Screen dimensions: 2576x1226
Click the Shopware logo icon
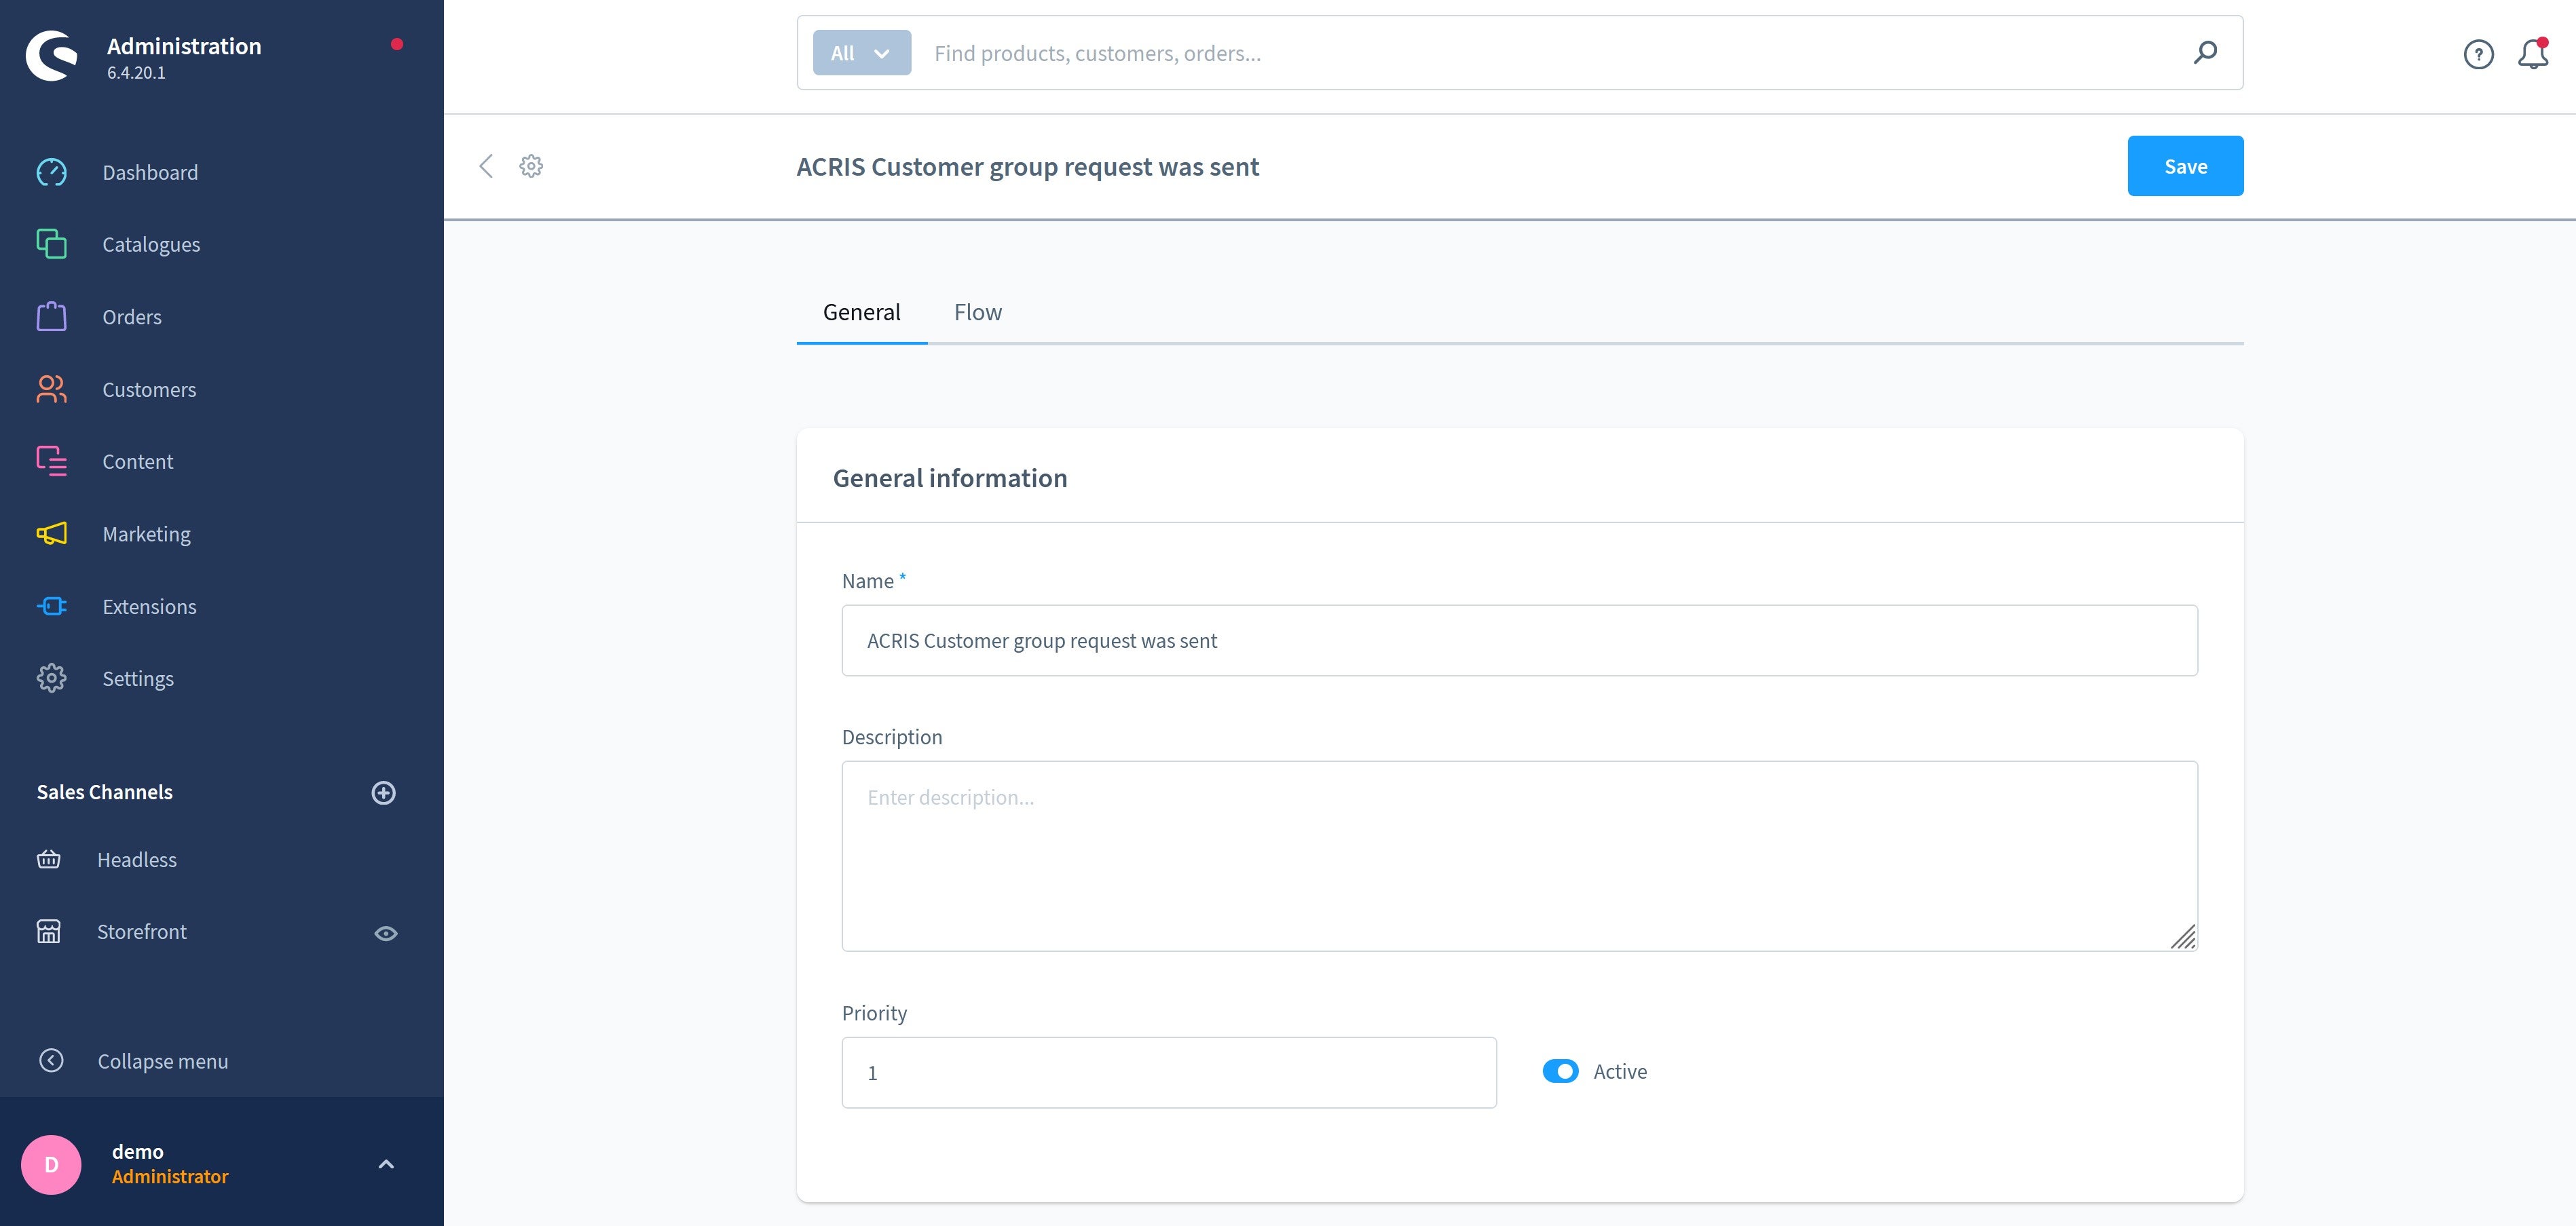[x=51, y=55]
